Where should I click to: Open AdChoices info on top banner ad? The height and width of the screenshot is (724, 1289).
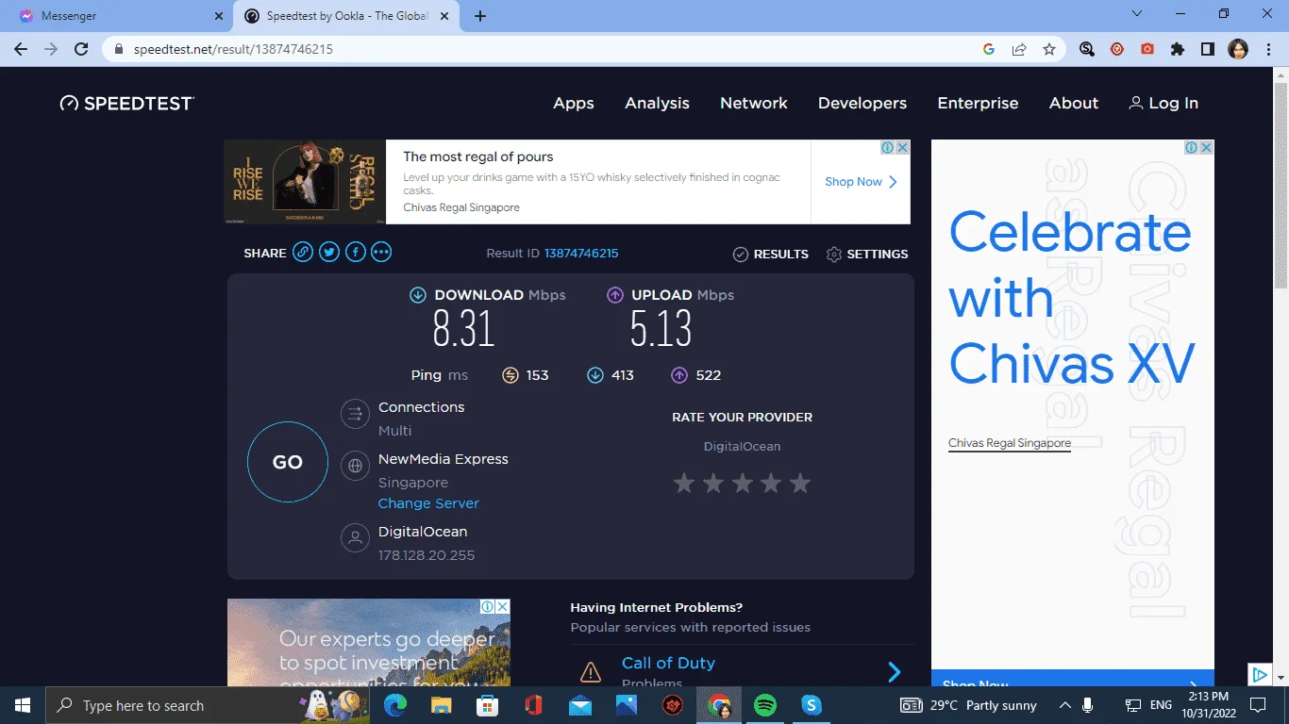click(x=888, y=148)
